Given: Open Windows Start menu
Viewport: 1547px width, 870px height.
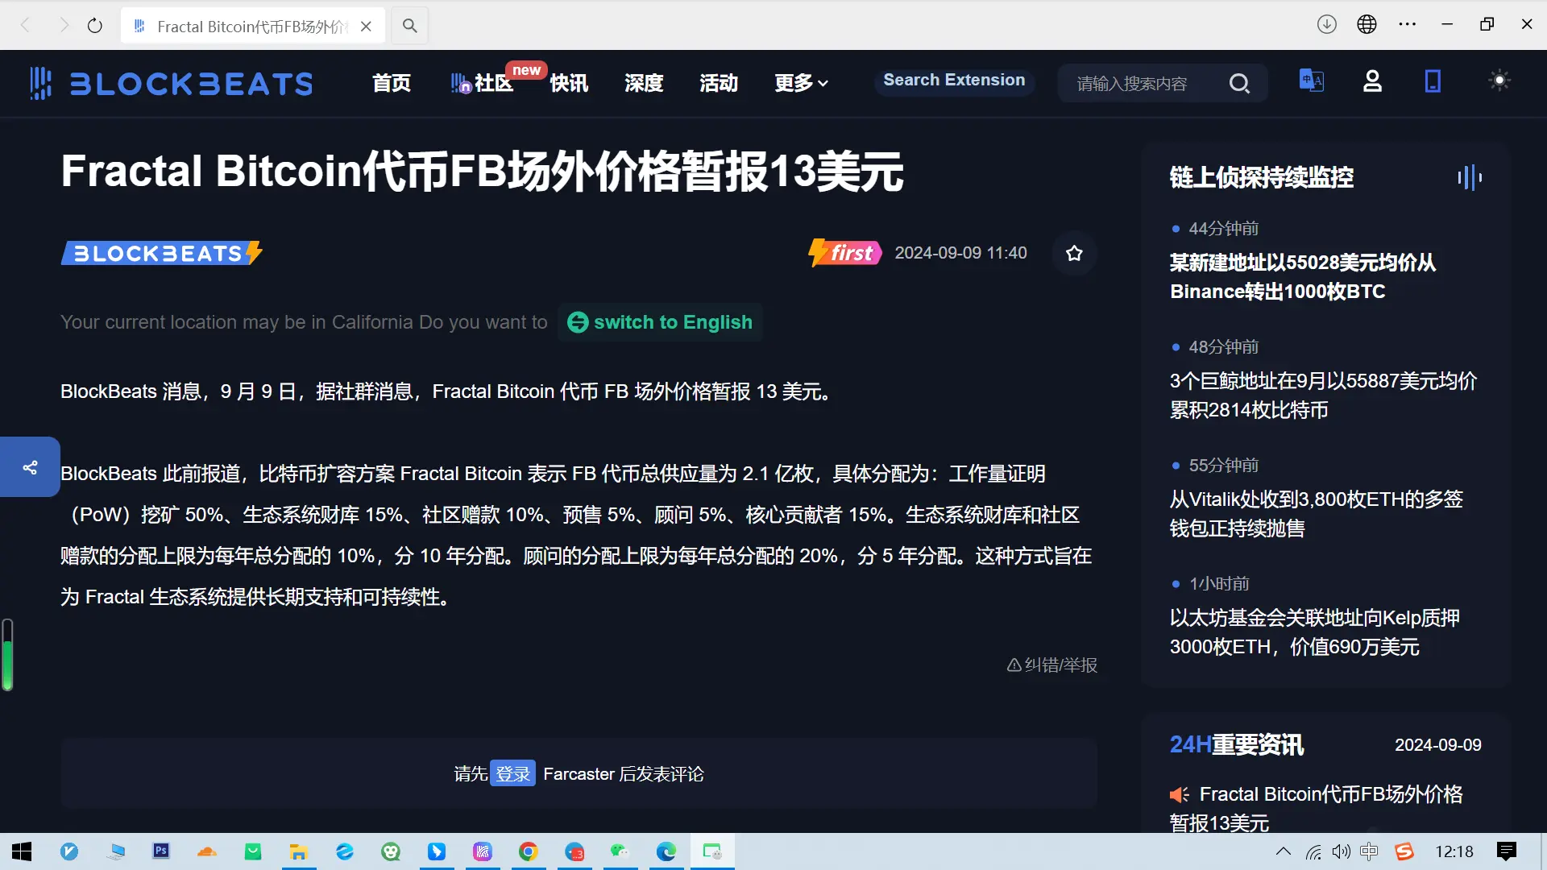Looking at the screenshot, I should (x=22, y=851).
